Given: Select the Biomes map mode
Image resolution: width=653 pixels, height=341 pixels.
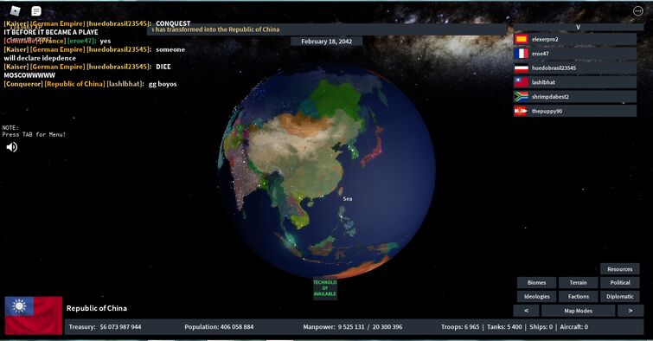Looking at the screenshot, I should pyautogui.click(x=536, y=283).
